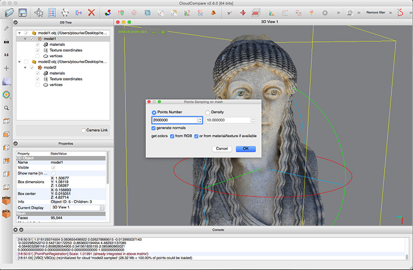Click the Properties panel float icon

(x=15, y=144)
